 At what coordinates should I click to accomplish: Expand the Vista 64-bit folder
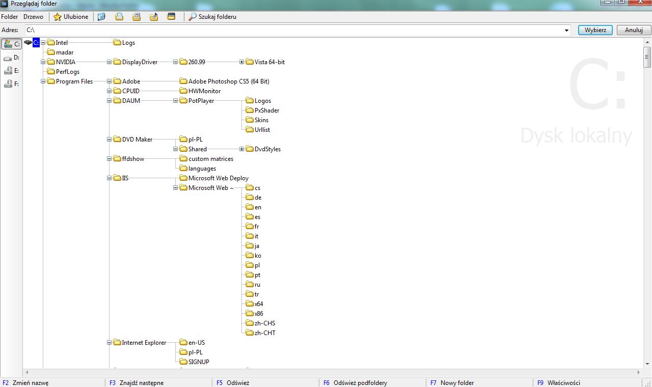pos(242,62)
